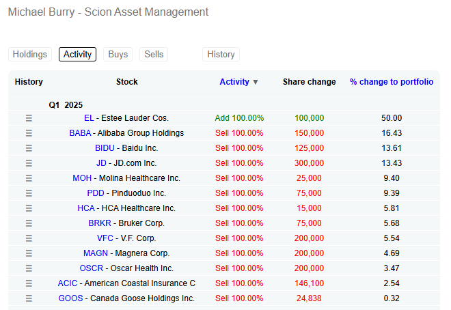Click the '146,100' share change value
Screen dimensions: 451x310
tap(309, 283)
